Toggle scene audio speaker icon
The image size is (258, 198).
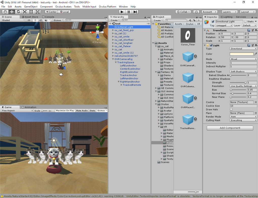pyautogui.click(x=40, y=20)
